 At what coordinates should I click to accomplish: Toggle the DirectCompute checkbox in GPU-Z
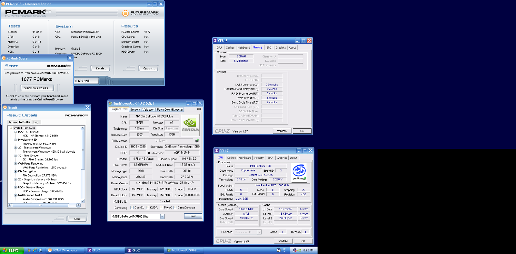coord(175,208)
